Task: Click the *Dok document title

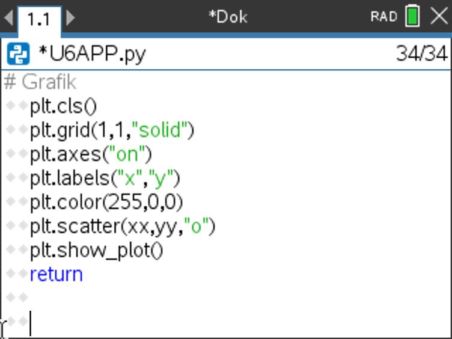Action: [227, 16]
